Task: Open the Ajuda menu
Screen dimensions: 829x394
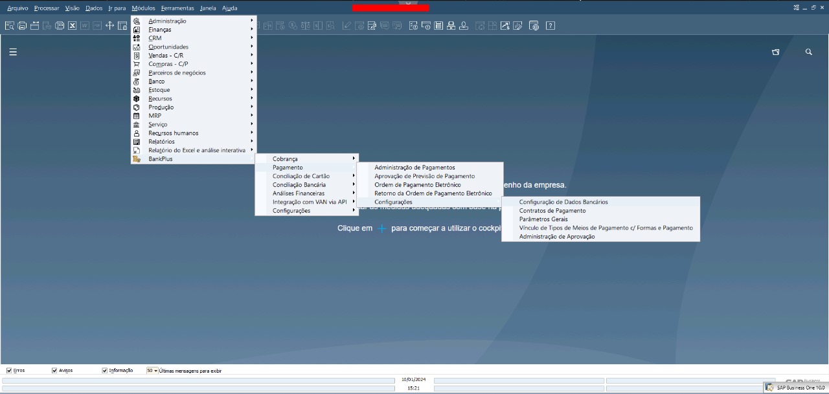Action: tap(229, 8)
